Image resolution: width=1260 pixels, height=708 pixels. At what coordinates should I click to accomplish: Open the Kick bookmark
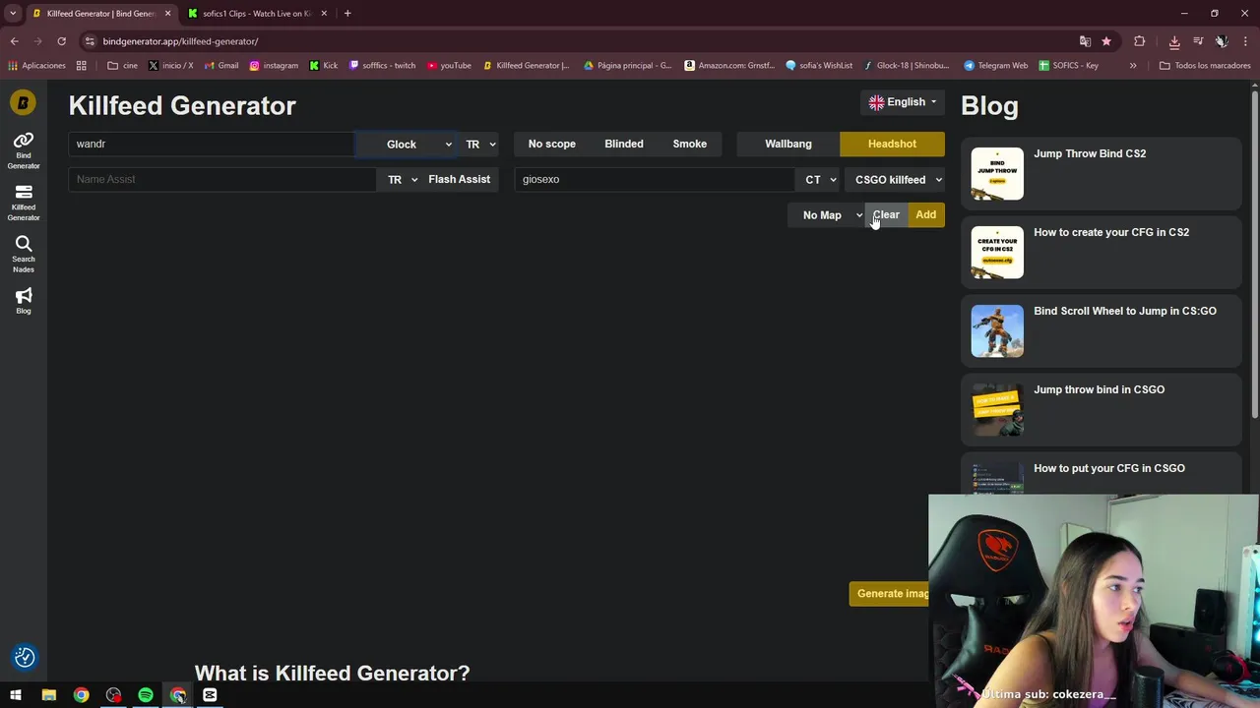324,66
